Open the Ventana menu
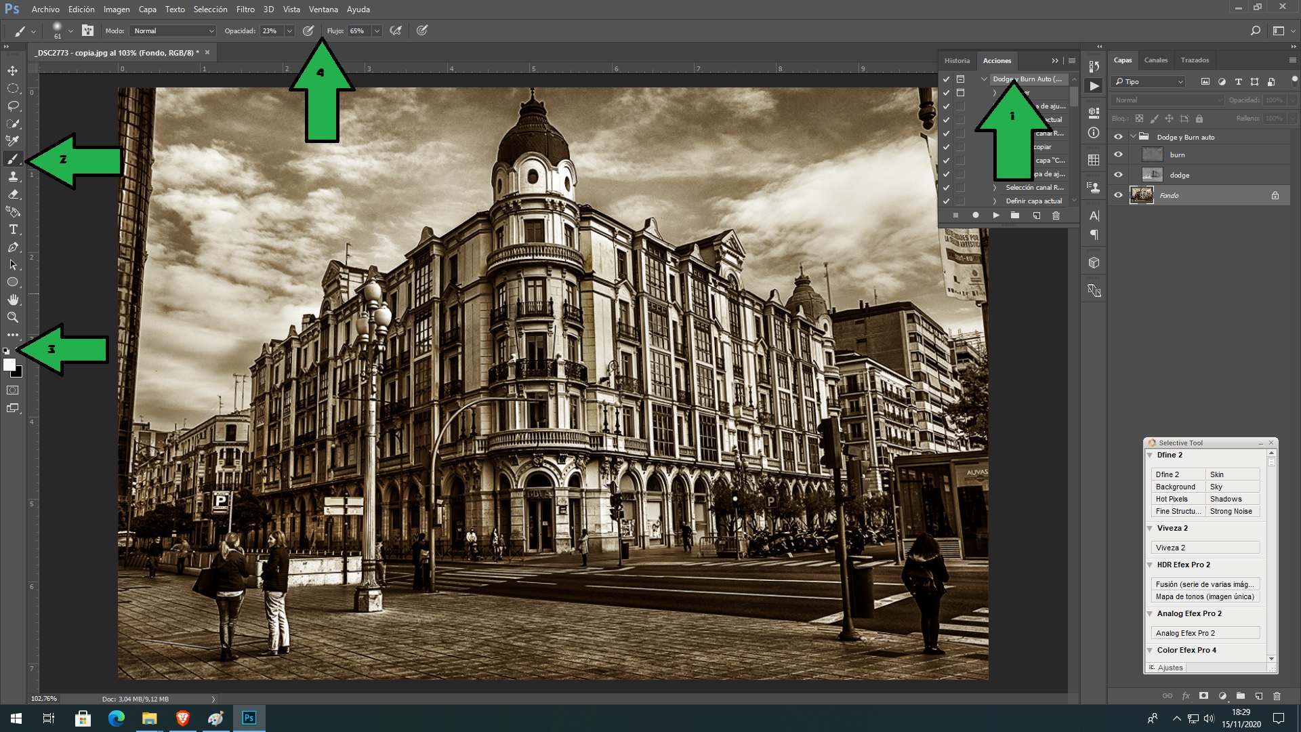The width and height of the screenshot is (1301, 732). point(323,9)
